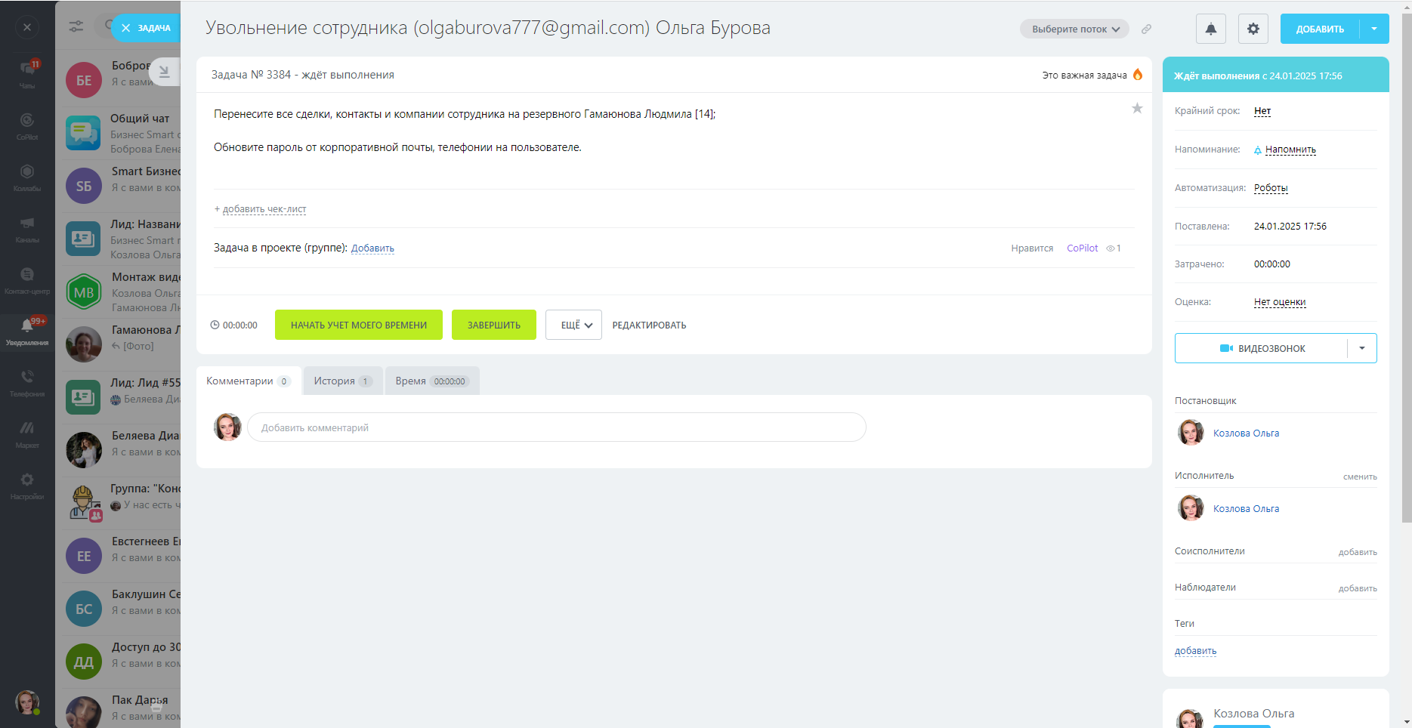Screen dimensions: 1412x728
Task: Click the vertical page scrollbar
Action: [1406, 264]
